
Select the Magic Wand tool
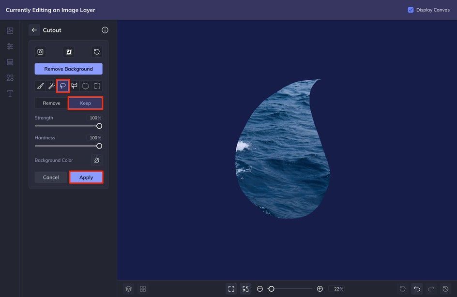click(52, 86)
